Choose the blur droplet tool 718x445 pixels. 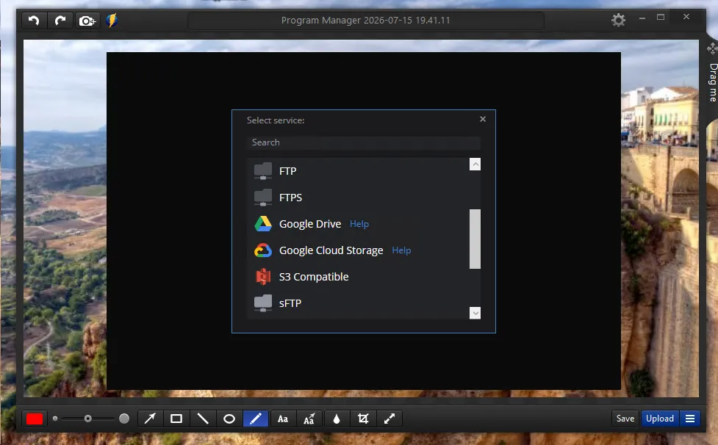pyautogui.click(x=337, y=419)
